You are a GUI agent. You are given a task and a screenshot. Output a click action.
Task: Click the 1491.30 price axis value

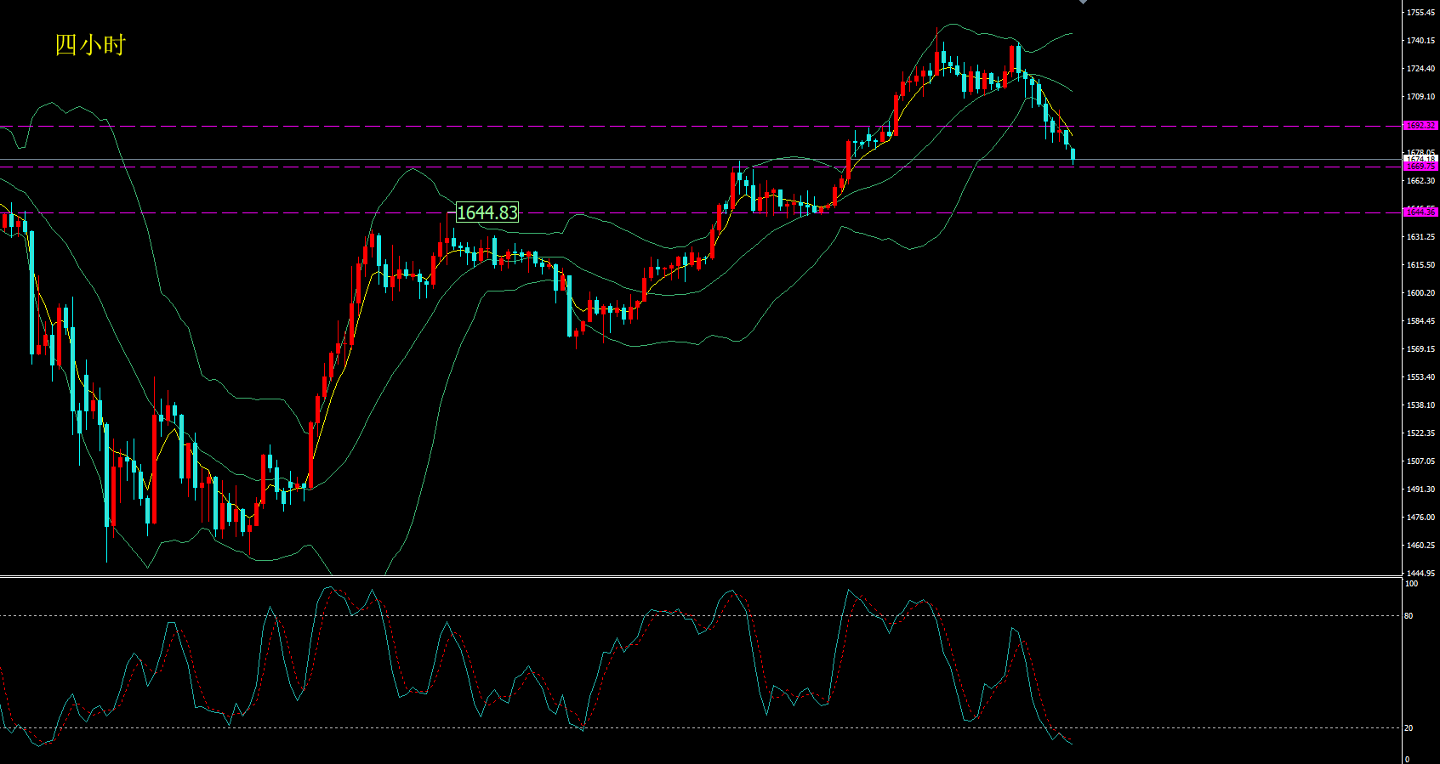(1420, 490)
